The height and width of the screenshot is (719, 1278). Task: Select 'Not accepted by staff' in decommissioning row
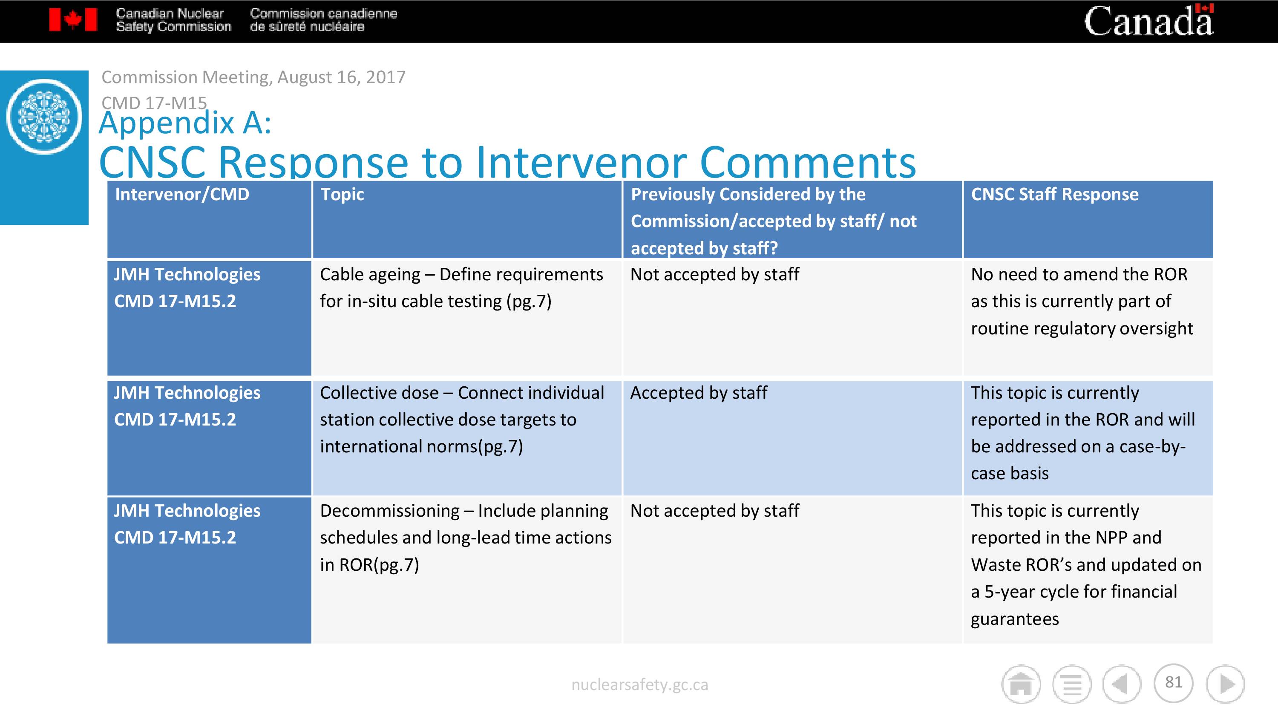(x=792, y=570)
